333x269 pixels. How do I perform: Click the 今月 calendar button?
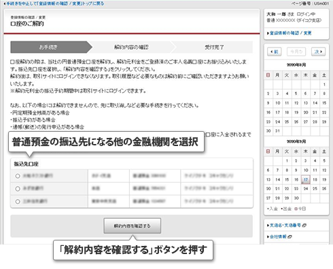(296, 52)
